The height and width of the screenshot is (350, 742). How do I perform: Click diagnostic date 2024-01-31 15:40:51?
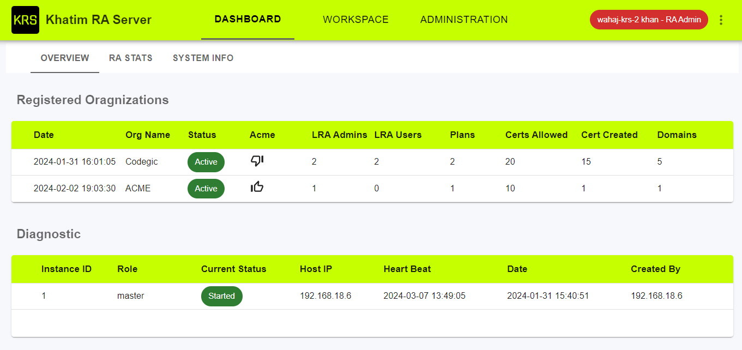[548, 296]
